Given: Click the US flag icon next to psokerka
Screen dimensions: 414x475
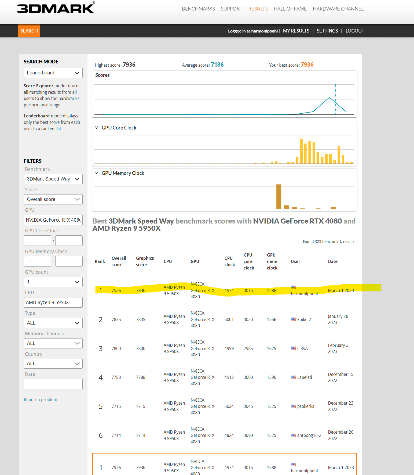Looking at the screenshot, I should tap(293, 406).
